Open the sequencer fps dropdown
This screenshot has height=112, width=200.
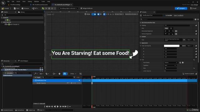(73, 74)
